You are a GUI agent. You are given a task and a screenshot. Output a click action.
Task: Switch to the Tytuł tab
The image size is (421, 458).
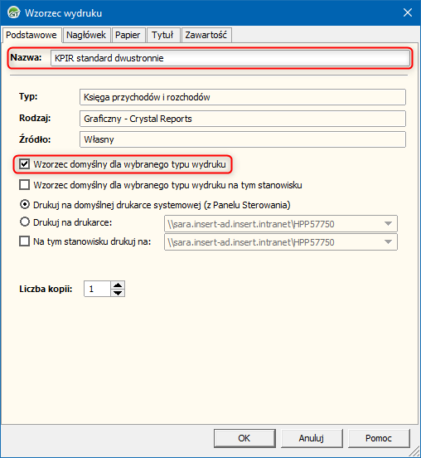pos(162,35)
